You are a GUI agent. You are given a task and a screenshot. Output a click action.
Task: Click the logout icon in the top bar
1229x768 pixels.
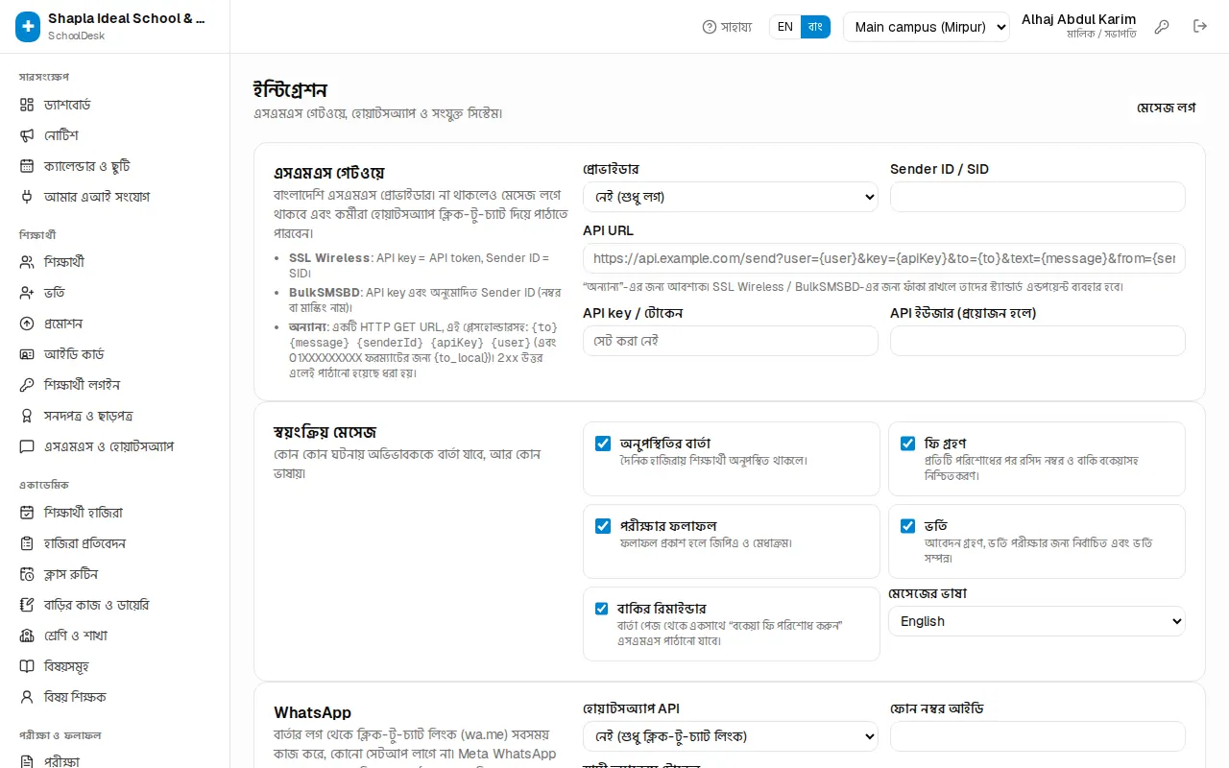[1200, 27]
